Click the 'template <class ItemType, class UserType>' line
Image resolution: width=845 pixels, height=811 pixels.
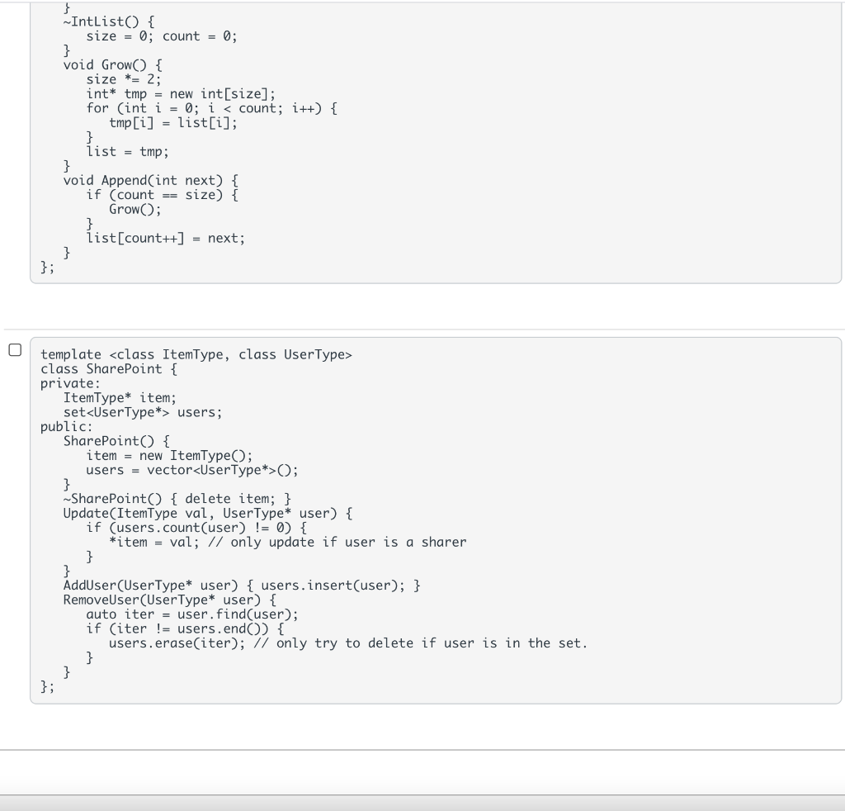pyautogui.click(x=196, y=355)
